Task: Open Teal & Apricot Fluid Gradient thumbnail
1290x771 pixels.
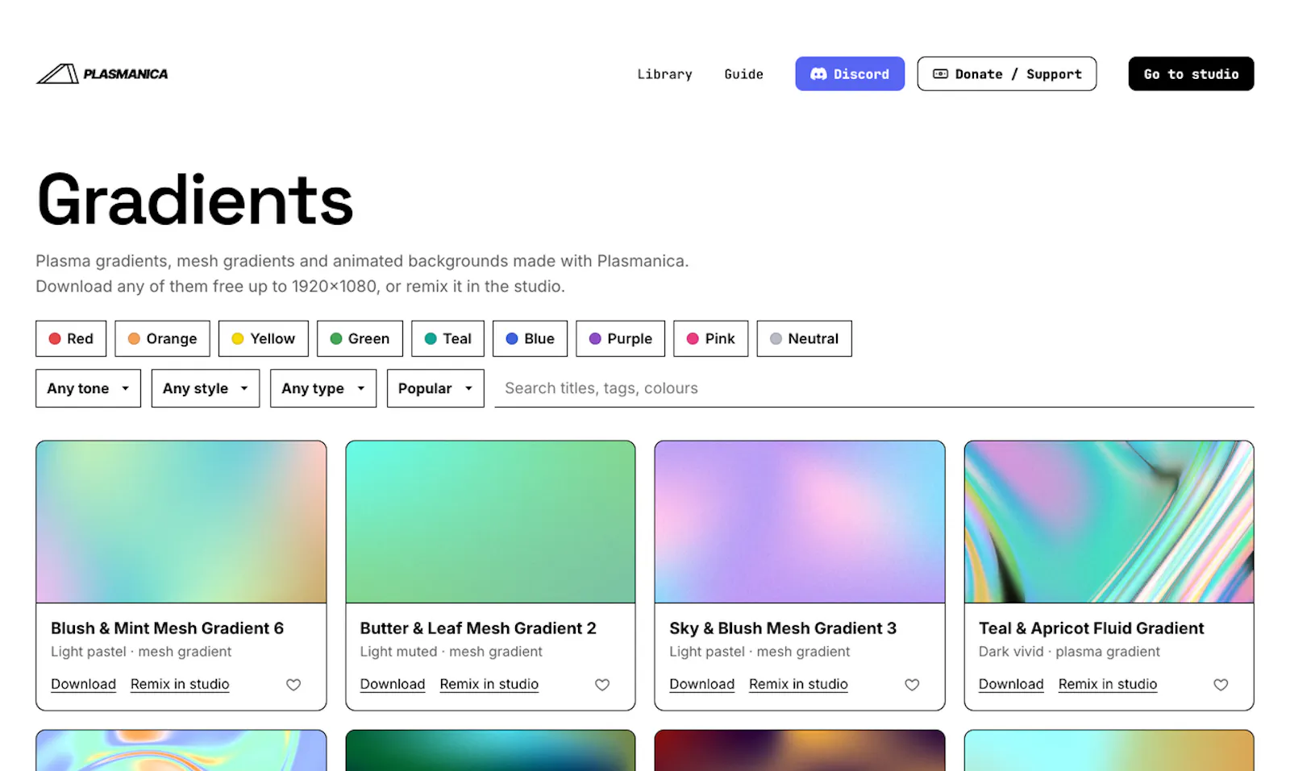Action: pyautogui.click(x=1109, y=521)
